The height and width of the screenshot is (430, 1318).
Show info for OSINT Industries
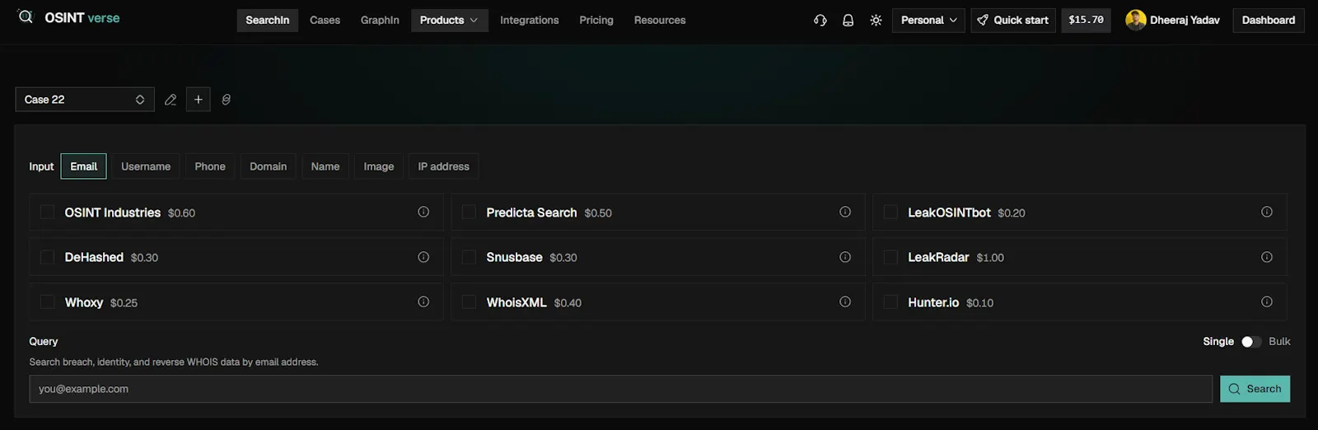pyautogui.click(x=423, y=212)
